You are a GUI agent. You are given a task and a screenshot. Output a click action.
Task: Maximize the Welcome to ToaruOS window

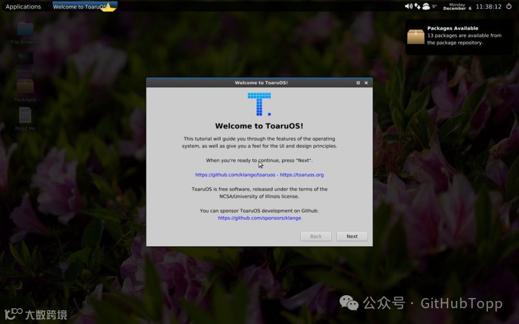tap(358, 83)
